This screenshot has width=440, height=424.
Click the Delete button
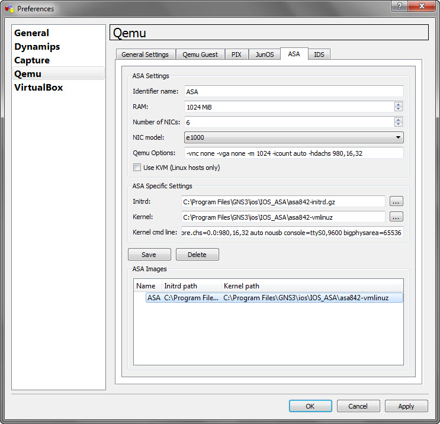click(197, 255)
